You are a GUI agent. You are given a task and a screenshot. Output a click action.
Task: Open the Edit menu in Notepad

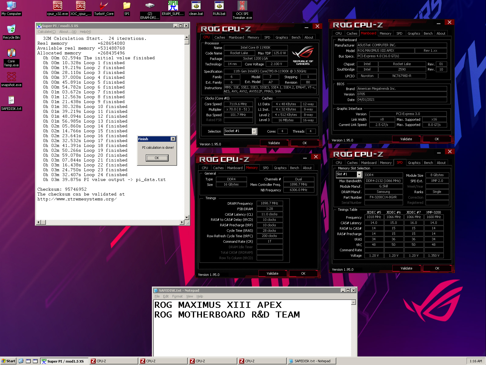pyautogui.click(x=166, y=296)
